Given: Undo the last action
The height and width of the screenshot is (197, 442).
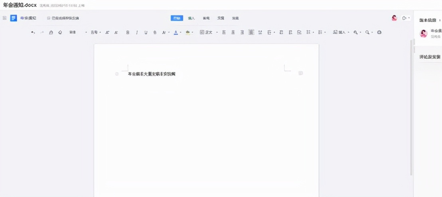Looking at the screenshot, I should (x=33, y=32).
